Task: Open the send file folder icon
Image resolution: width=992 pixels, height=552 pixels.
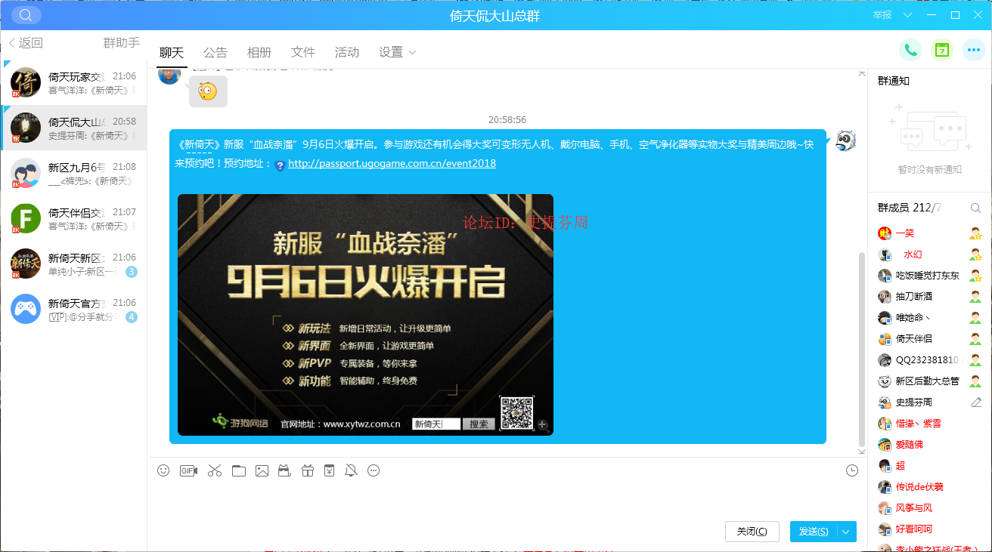Action: pos(239,470)
